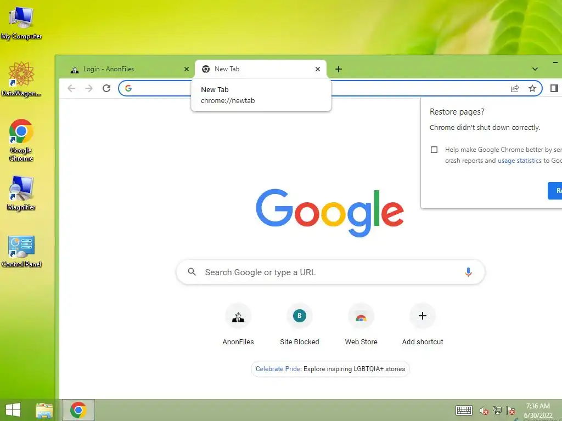
Task: Select the New Tab tab
Action: [x=261, y=69]
